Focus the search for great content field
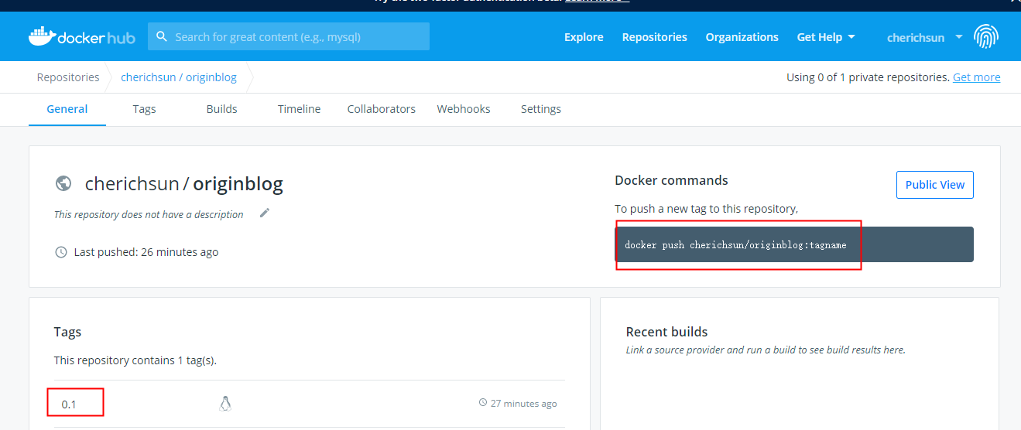 [289, 36]
